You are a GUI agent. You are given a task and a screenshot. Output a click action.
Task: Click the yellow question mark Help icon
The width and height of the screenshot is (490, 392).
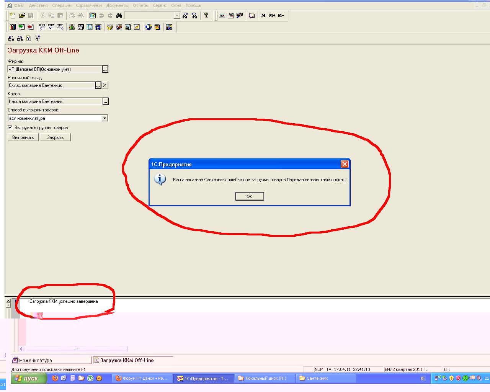tap(206, 16)
